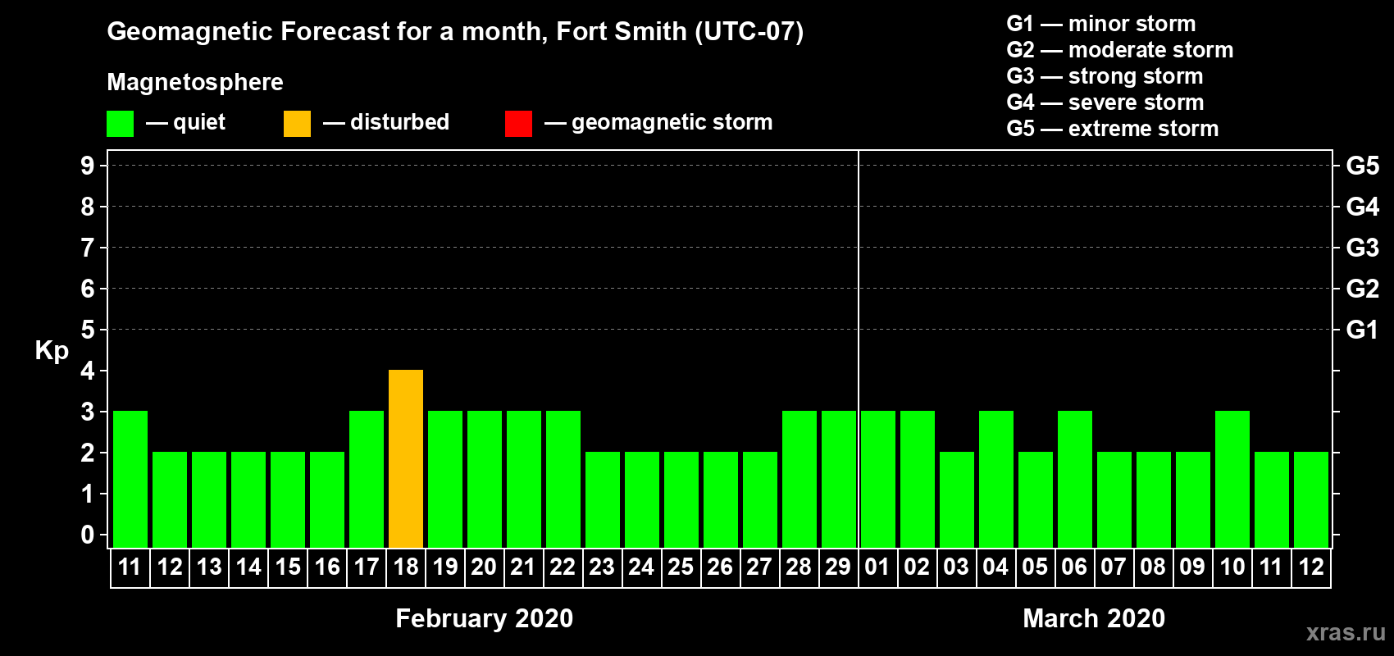Viewport: 1394px width, 656px height.
Task: Click the green quiet legend swatch
Action: (x=120, y=124)
